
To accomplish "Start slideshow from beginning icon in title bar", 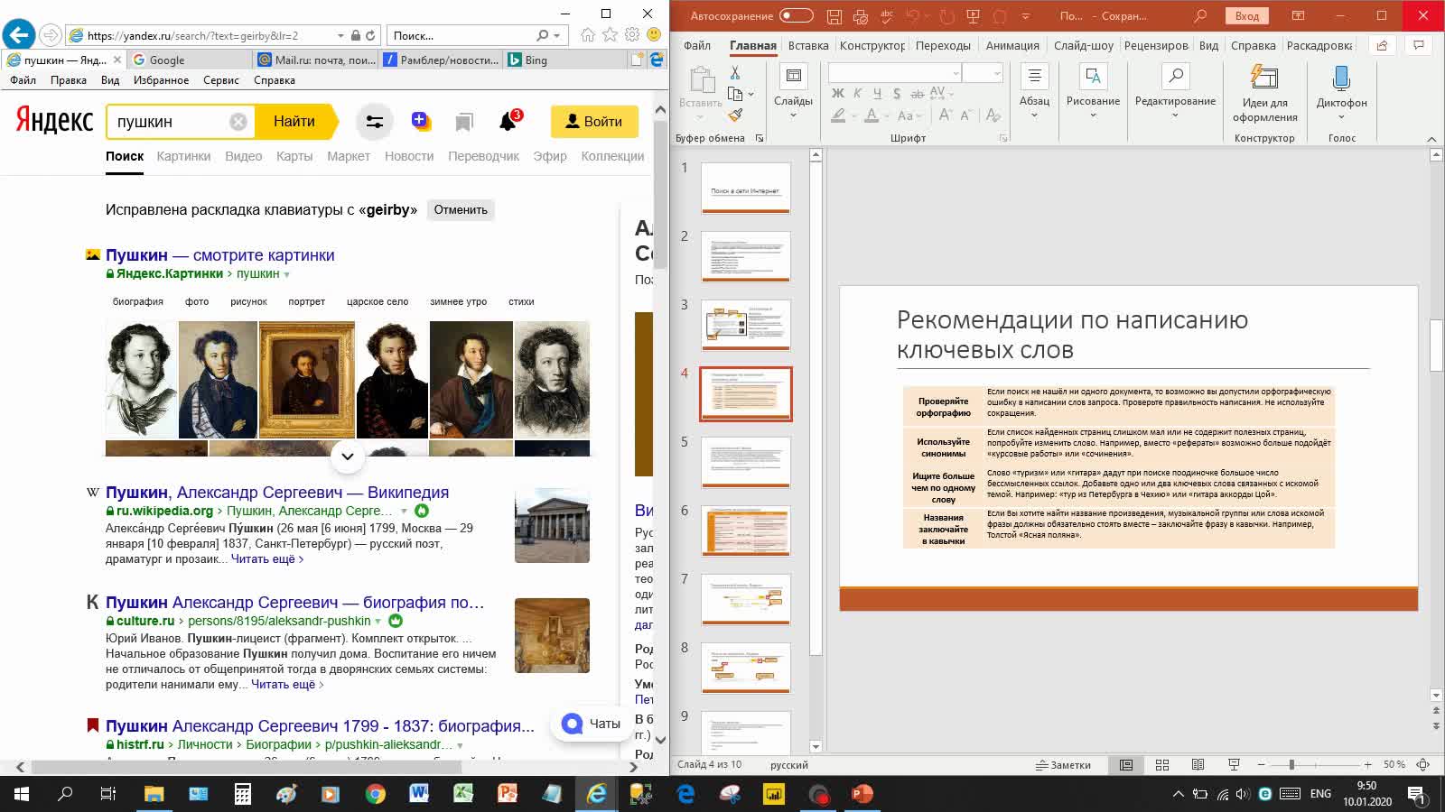I will 973,16.
